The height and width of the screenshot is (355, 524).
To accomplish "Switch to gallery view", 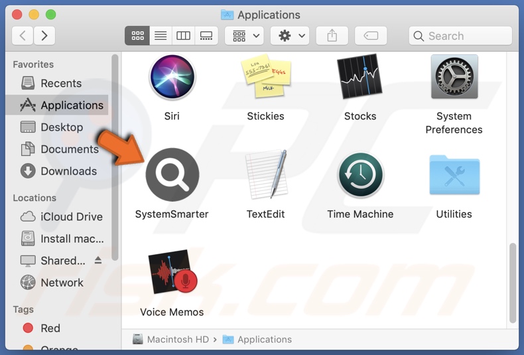I will coord(206,35).
